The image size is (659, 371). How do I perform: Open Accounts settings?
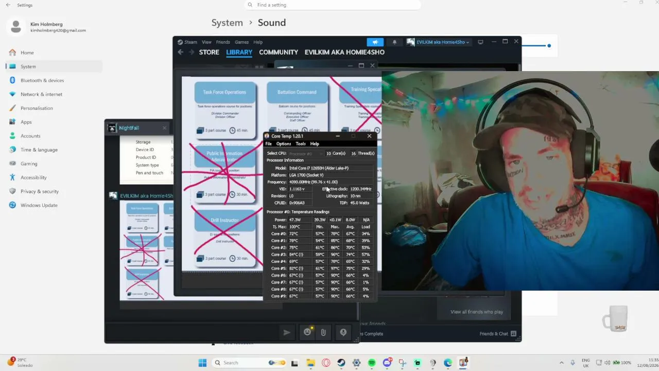[x=30, y=136]
